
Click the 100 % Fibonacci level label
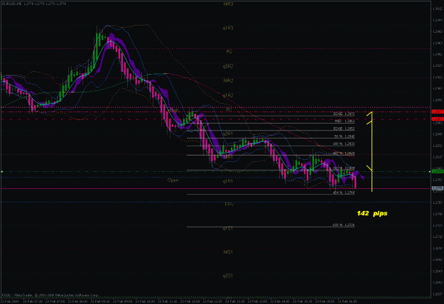[x=344, y=143]
